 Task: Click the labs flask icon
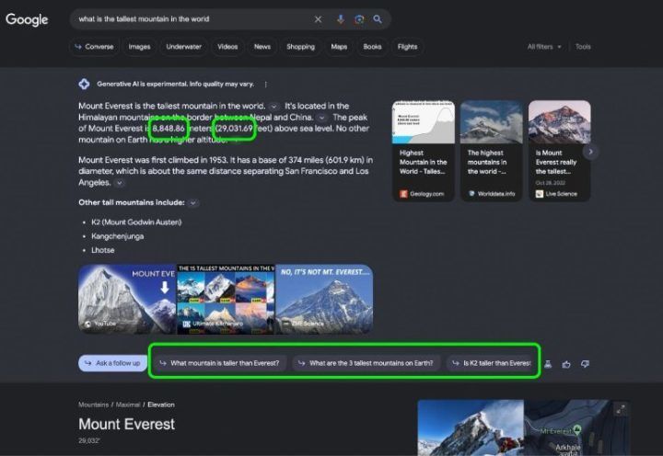tap(548, 364)
